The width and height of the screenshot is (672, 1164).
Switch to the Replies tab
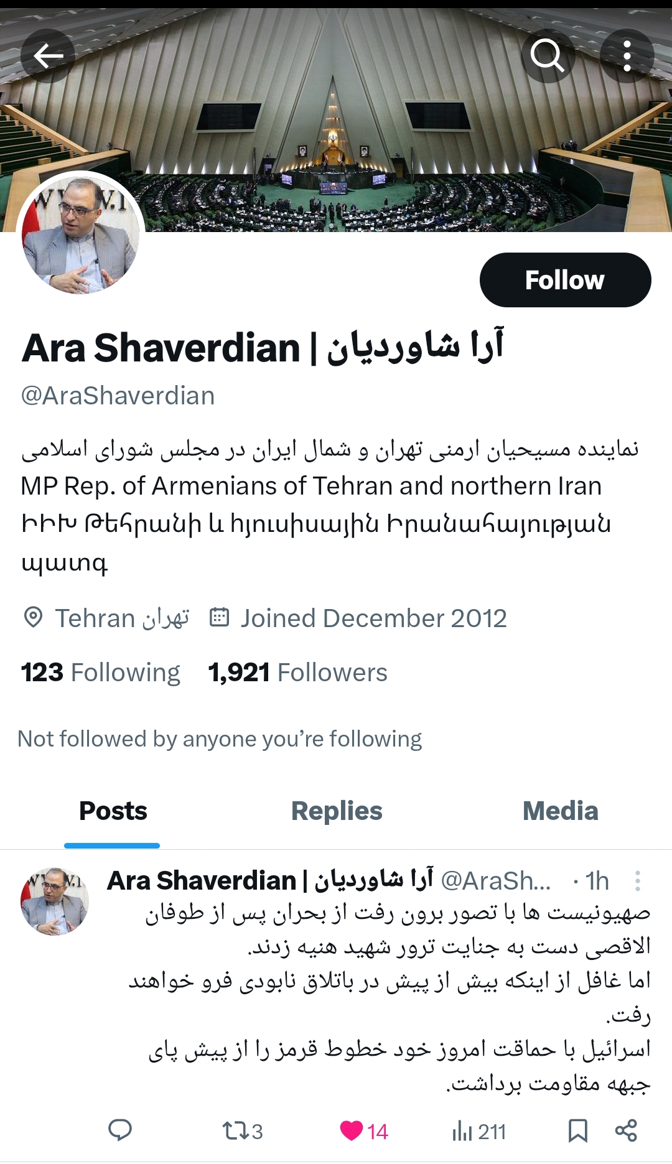pos(337,811)
